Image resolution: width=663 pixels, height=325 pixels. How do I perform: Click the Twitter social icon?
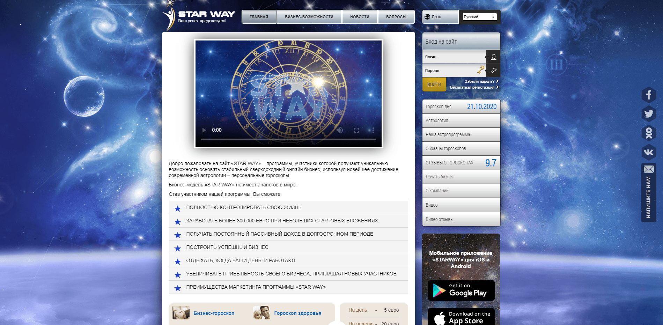(649, 113)
